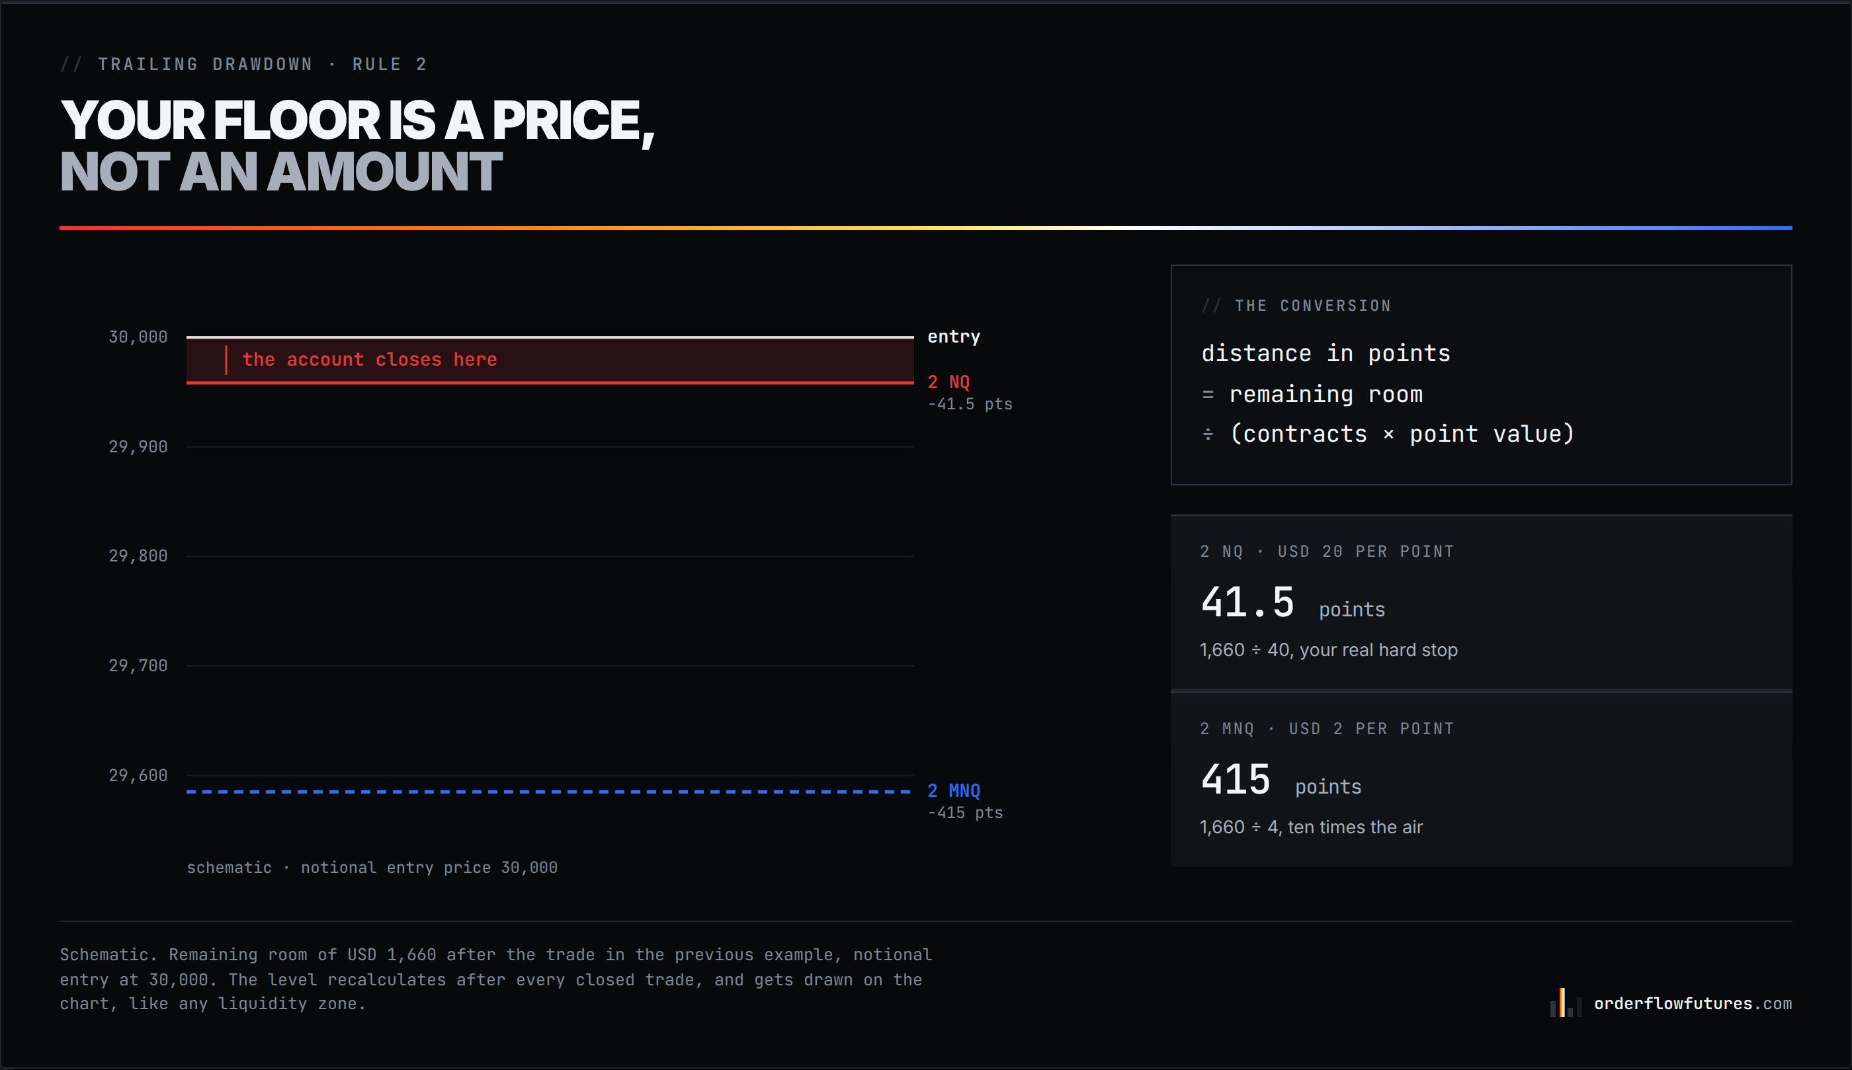
Task: Click the 29,600 price axis label
Action: (x=138, y=775)
